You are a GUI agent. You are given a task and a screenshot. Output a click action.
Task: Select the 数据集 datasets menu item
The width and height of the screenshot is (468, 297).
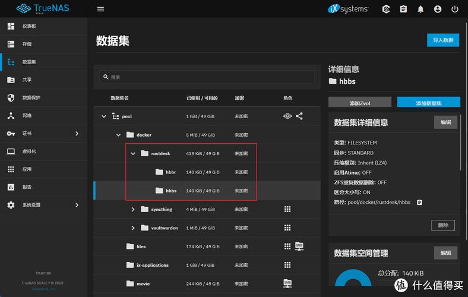(x=43, y=62)
